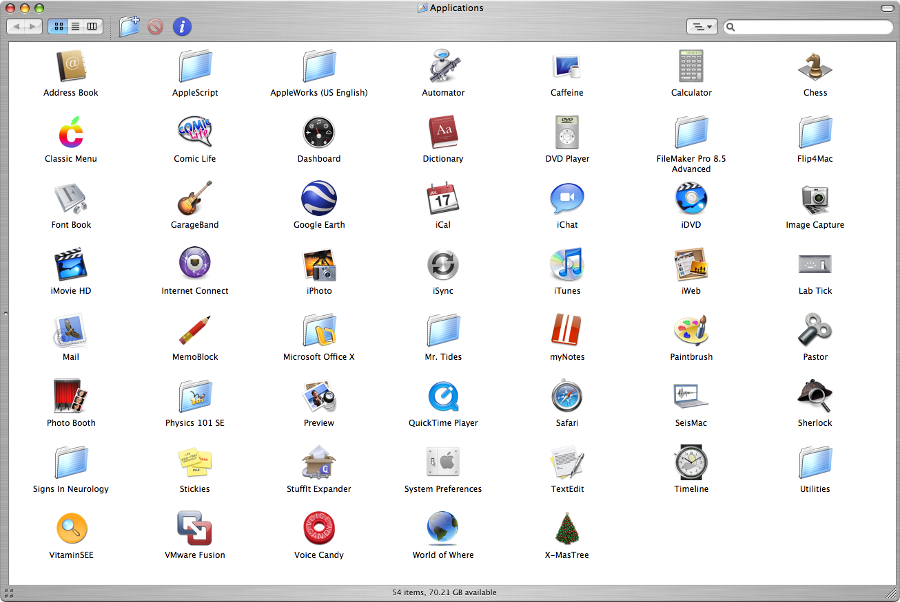Select the iDVD icon
This screenshot has height=602, width=900.
pos(691,199)
